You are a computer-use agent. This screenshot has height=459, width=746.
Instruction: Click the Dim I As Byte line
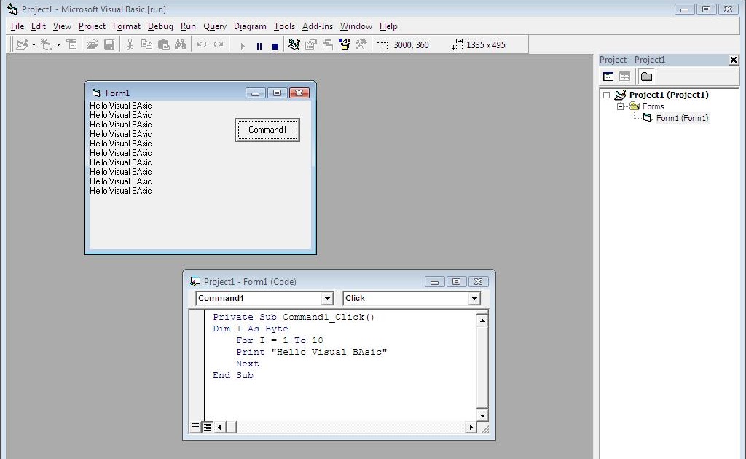coord(251,329)
